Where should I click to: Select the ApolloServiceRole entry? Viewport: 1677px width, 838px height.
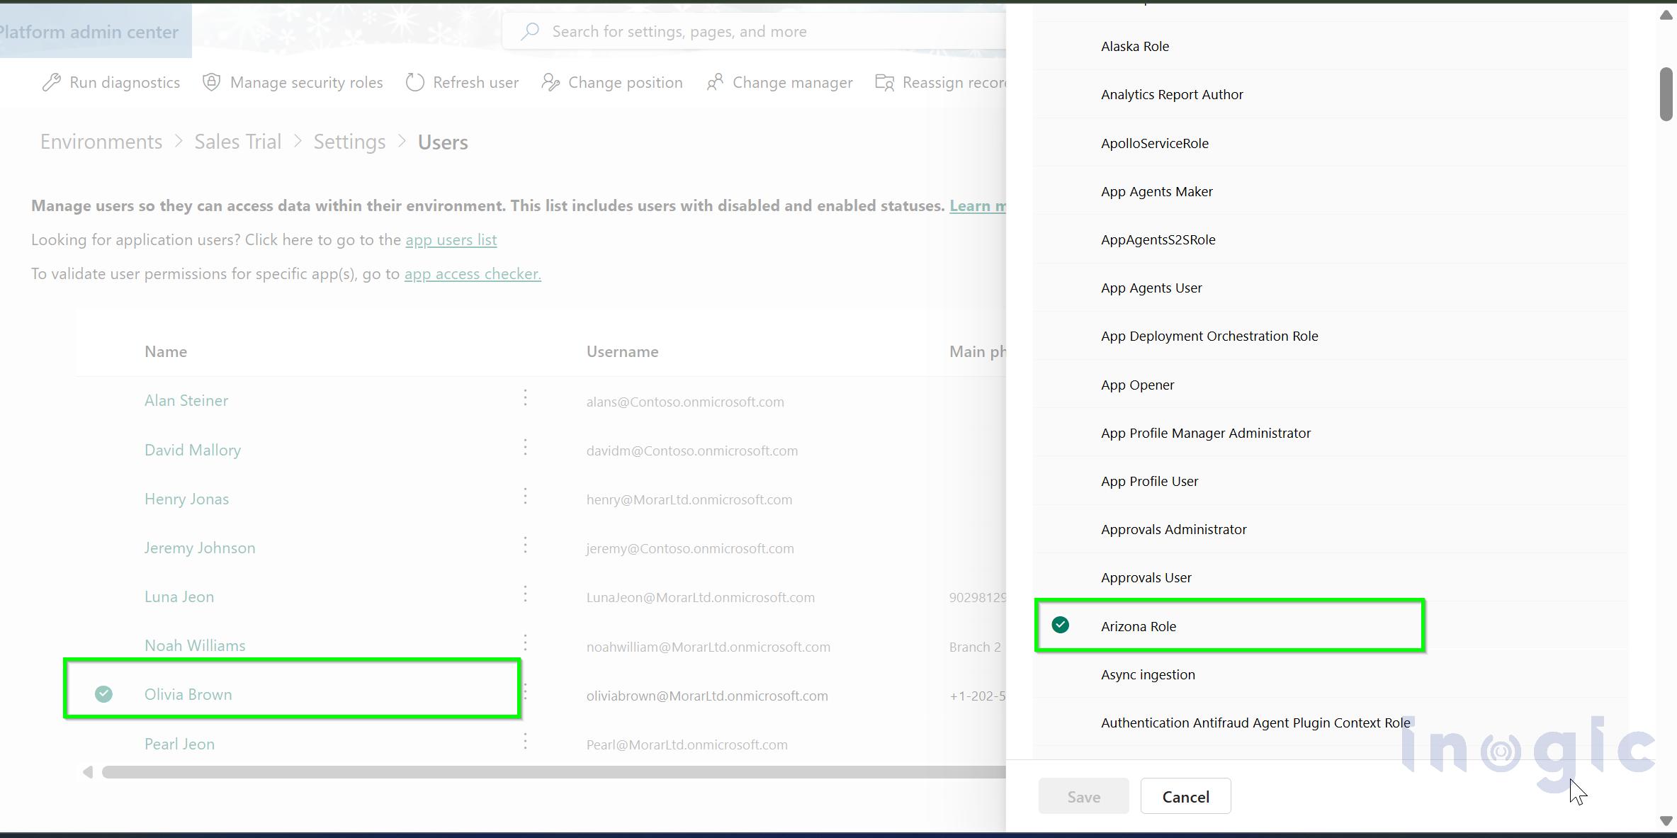tap(1330, 143)
